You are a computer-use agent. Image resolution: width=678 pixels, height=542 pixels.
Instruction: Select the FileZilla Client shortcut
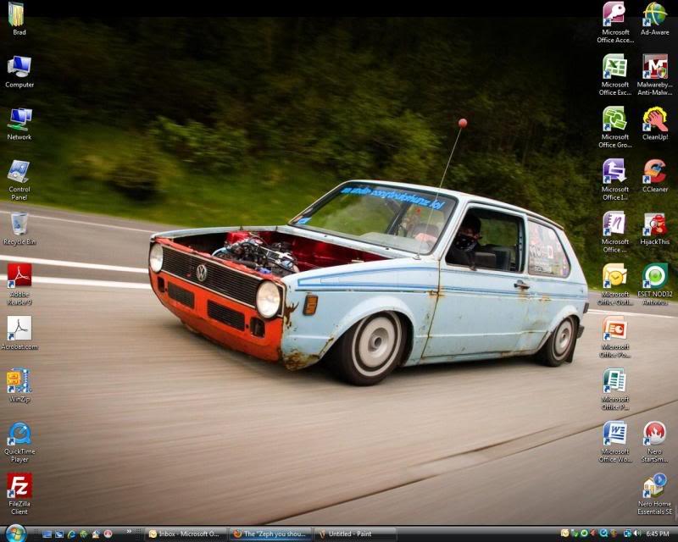pyautogui.click(x=19, y=495)
